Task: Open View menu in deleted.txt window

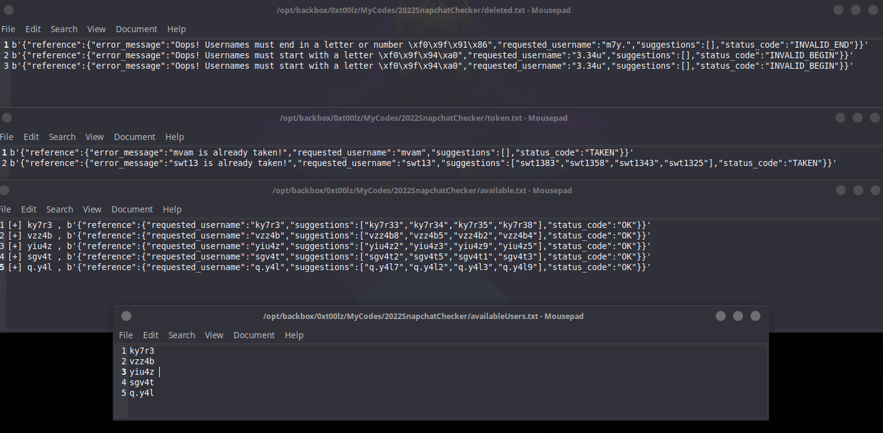Action: pos(96,29)
